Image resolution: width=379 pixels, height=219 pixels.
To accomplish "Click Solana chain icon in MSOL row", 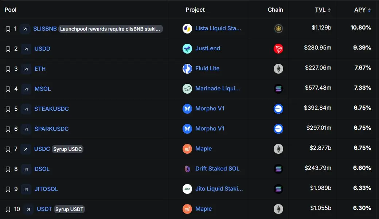I will click(278, 89).
